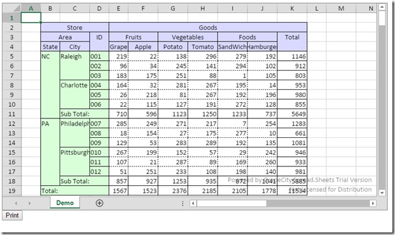Click the Charlotte city cell
This screenshot has height=235, width=395.
[x=74, y=95]
